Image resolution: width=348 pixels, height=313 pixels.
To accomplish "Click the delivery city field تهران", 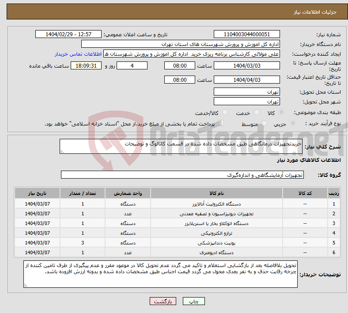I will (246, 101).
